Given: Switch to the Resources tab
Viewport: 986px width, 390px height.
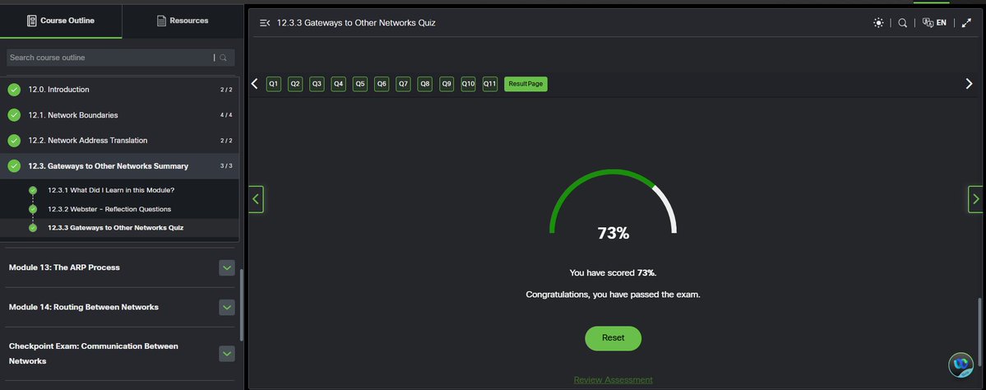Looking at the screenshot, I should click(183, 21).
